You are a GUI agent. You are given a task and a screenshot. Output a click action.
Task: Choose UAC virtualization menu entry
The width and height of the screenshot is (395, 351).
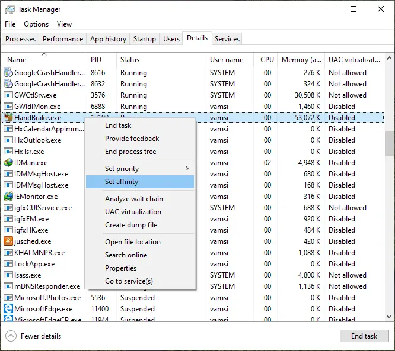tap(140, 212)
